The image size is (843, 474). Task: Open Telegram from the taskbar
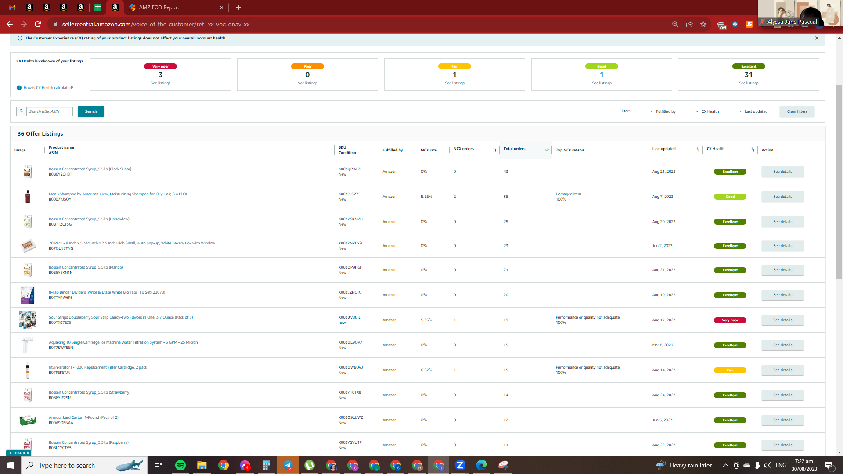tap(288, 465)
